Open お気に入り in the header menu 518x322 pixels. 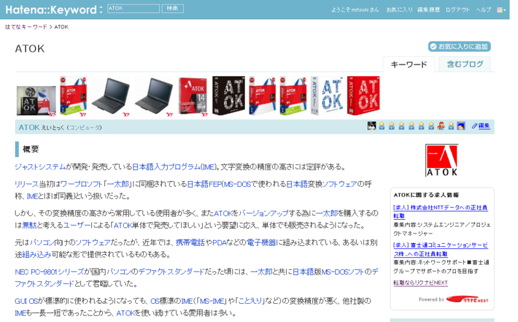coord(400,10)
